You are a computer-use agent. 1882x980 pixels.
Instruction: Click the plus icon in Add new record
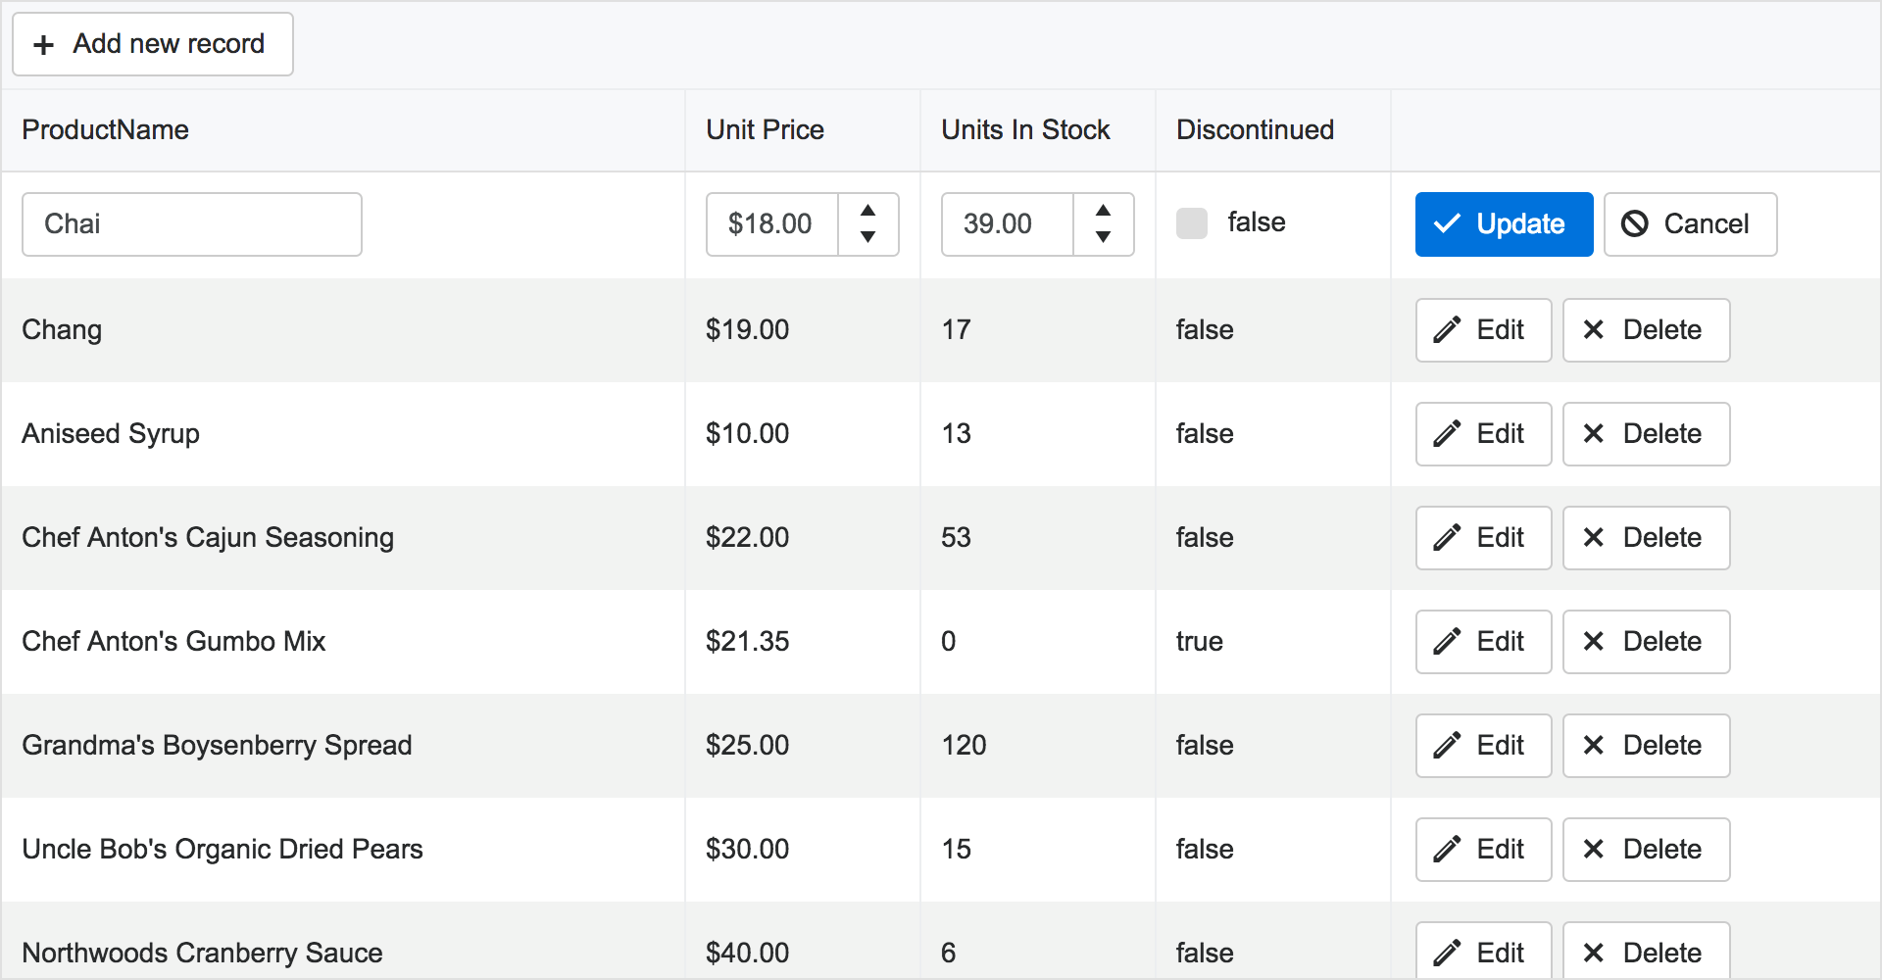click(x=43, y=45)
